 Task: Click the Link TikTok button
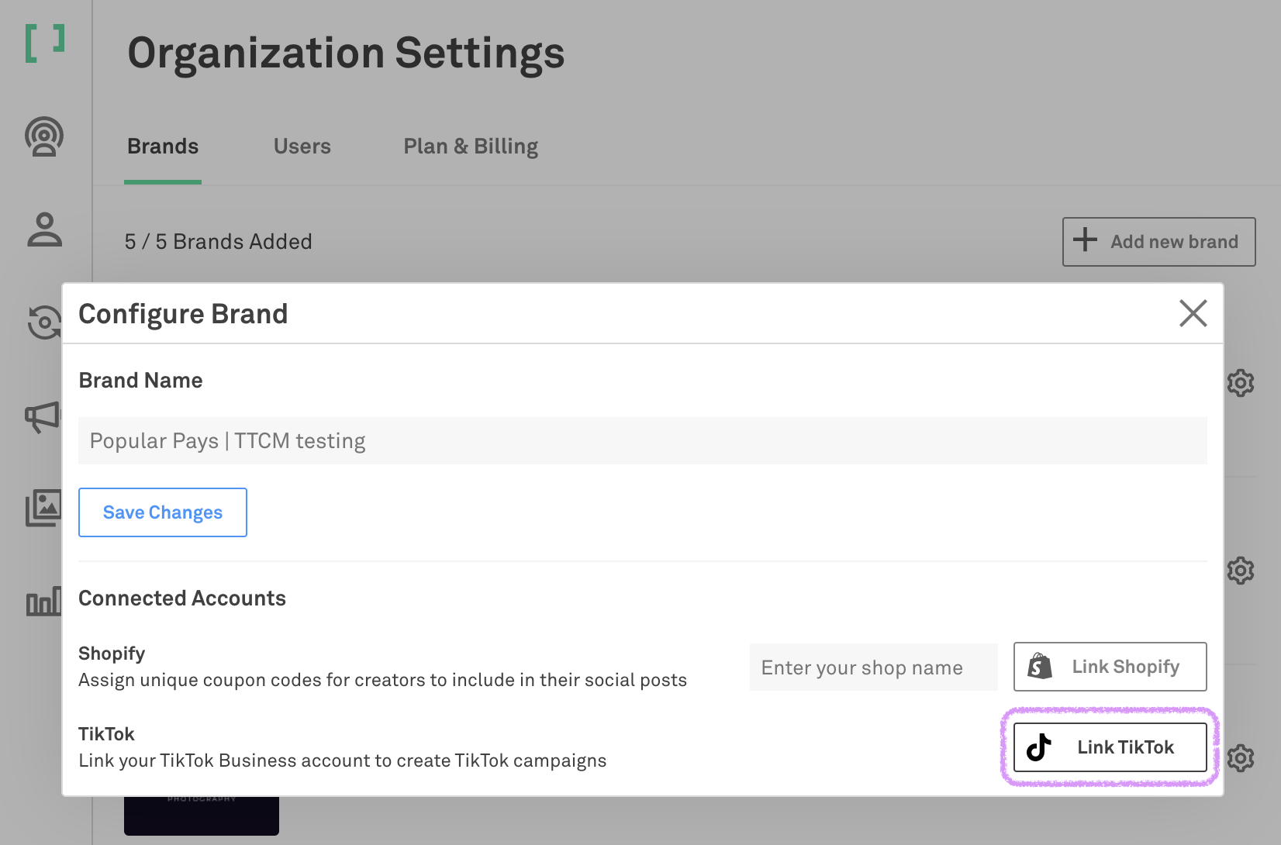[1110, 747]
